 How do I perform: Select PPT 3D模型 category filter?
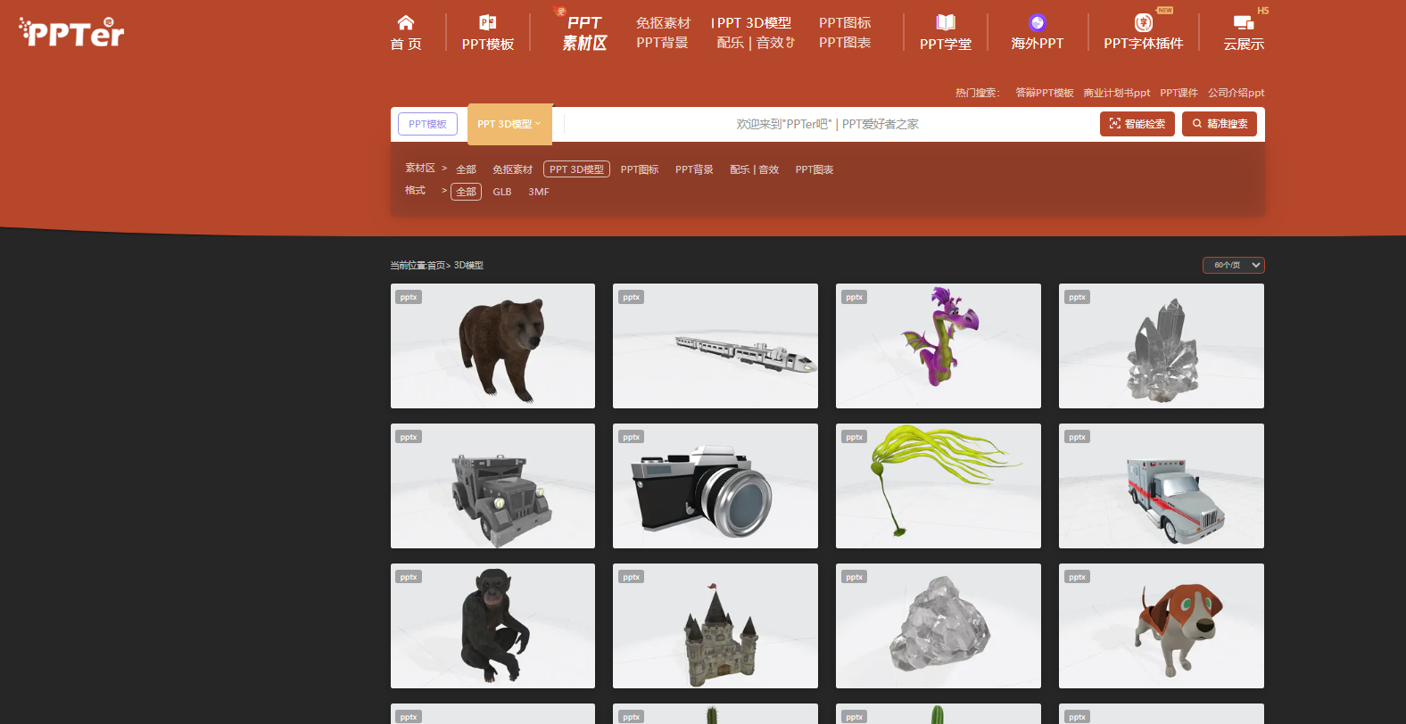pyautogui.click(x=576, y=169)
